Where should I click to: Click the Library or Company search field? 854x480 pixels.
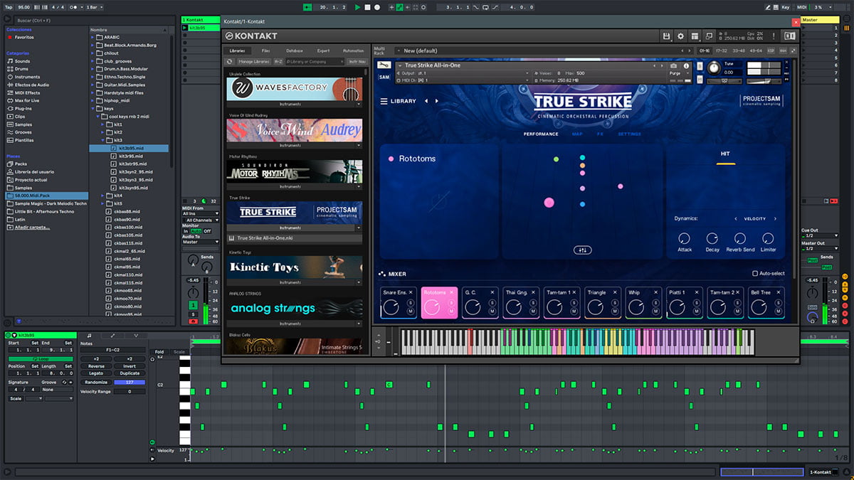pos(315,62)
